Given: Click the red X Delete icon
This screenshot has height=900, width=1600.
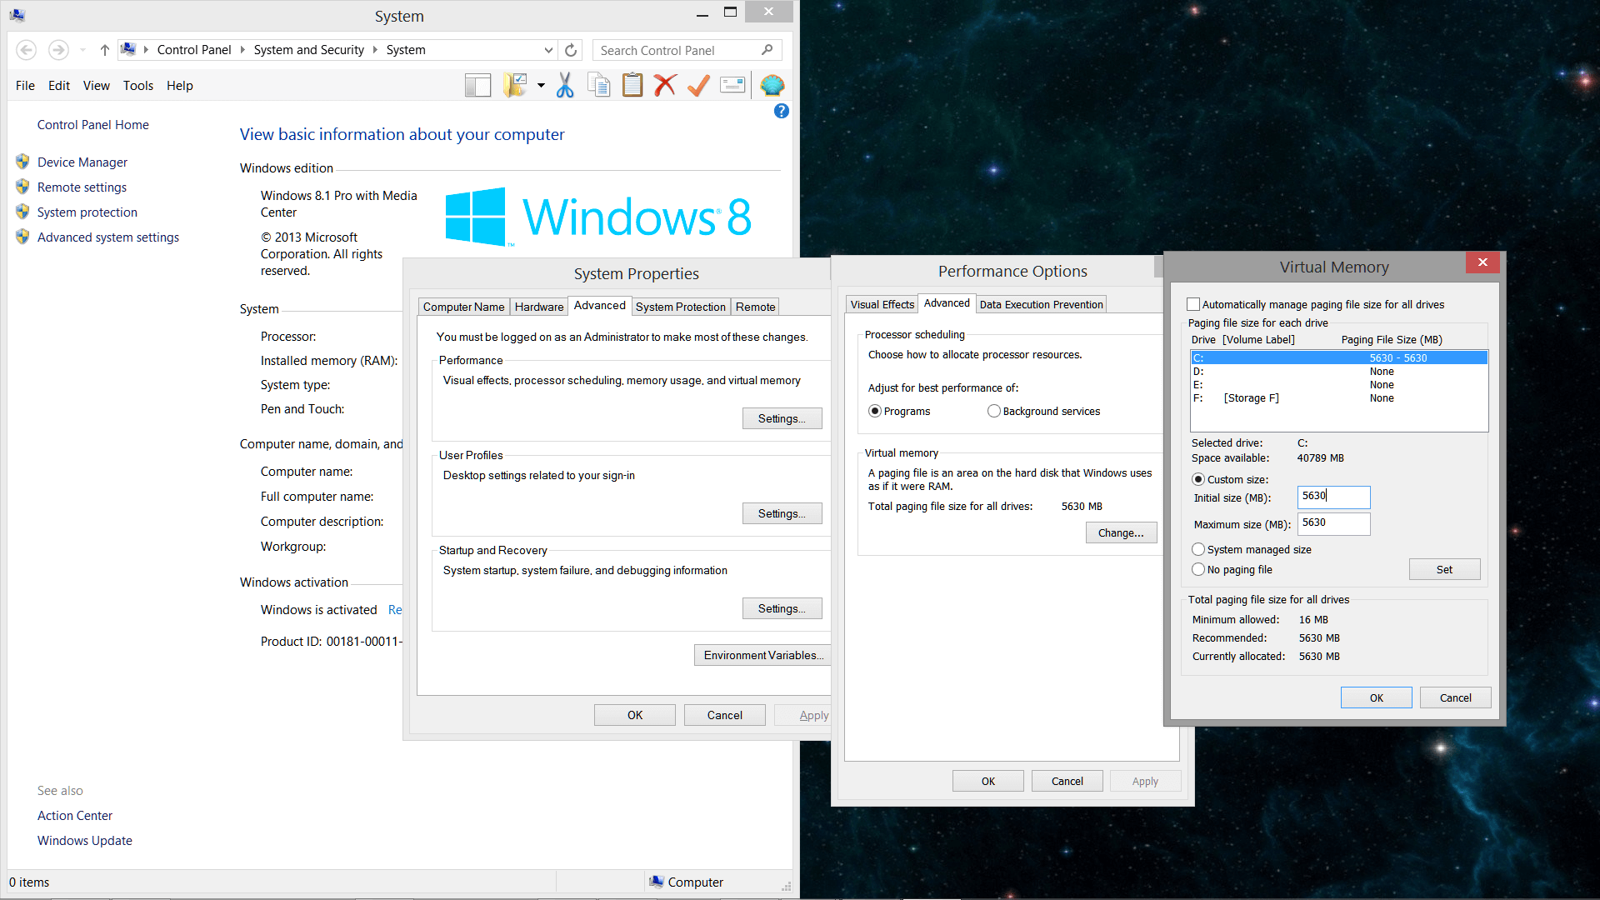Looking at the screenshot, I should [x=665, y=85].
